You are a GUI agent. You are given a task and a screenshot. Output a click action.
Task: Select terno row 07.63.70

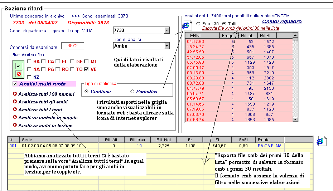(239, 114)
